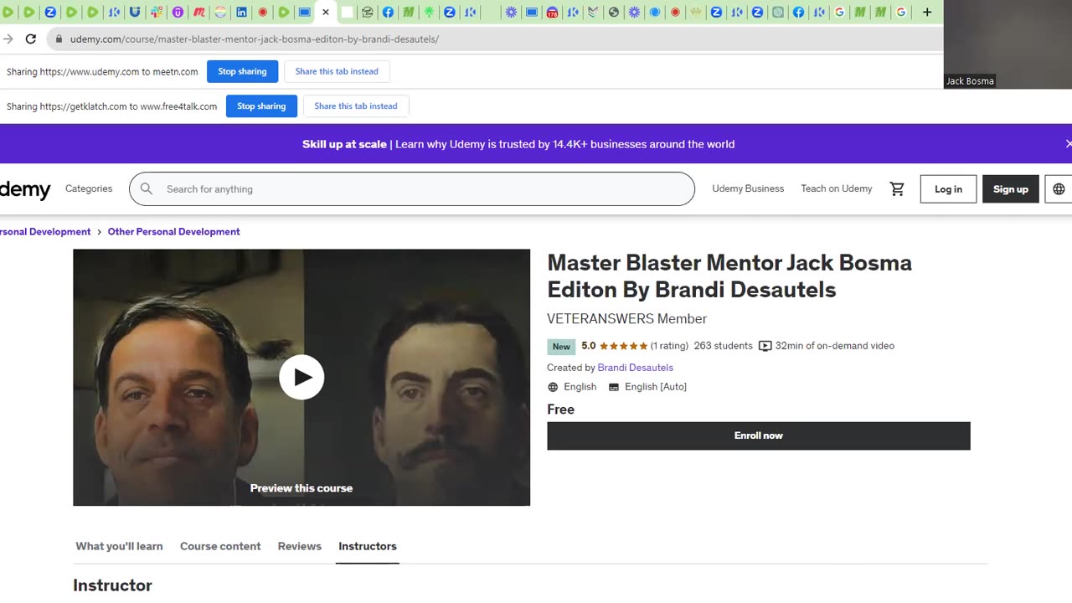Click the course title heading
The height and width of the screenshot is (603, 1072).
tap(729, 276)
